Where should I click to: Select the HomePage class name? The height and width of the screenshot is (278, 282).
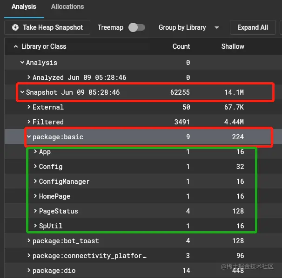pos(54,197)
